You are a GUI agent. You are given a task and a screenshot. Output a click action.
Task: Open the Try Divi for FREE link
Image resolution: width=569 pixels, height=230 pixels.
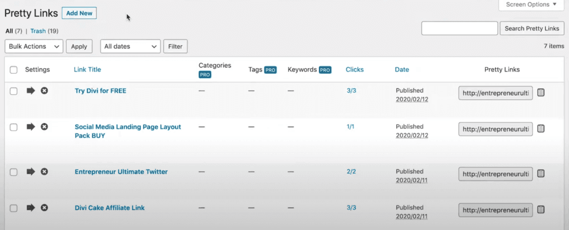tap(101, 91)
